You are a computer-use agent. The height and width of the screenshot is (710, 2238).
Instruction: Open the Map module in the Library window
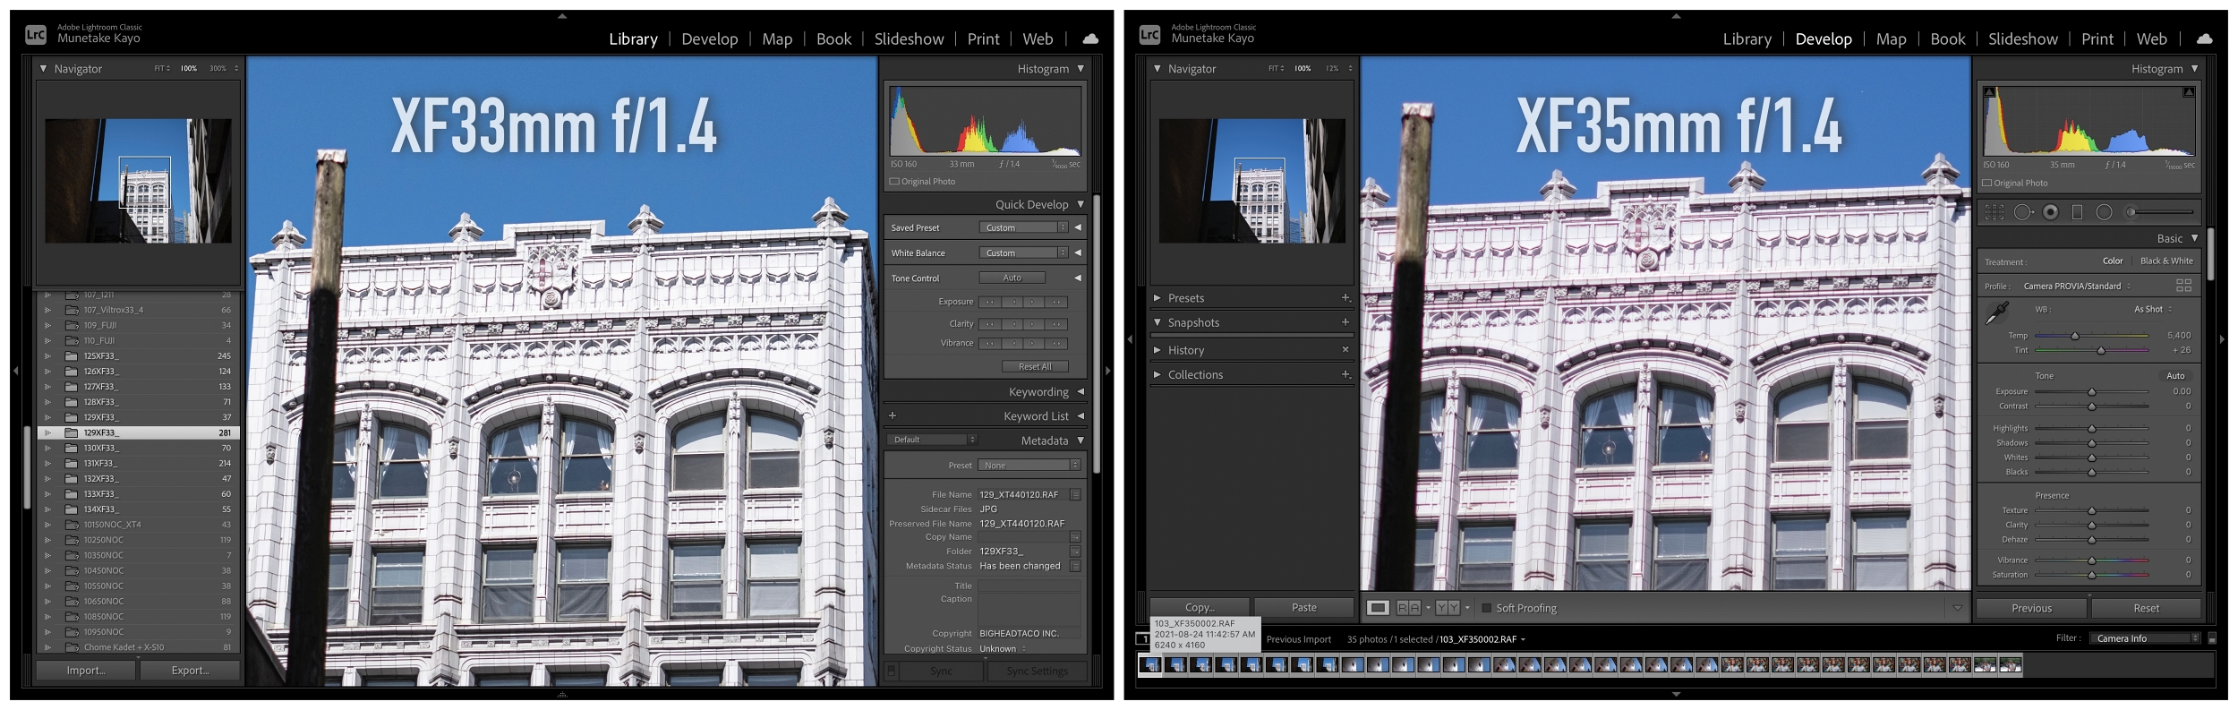tap(777, 38)
